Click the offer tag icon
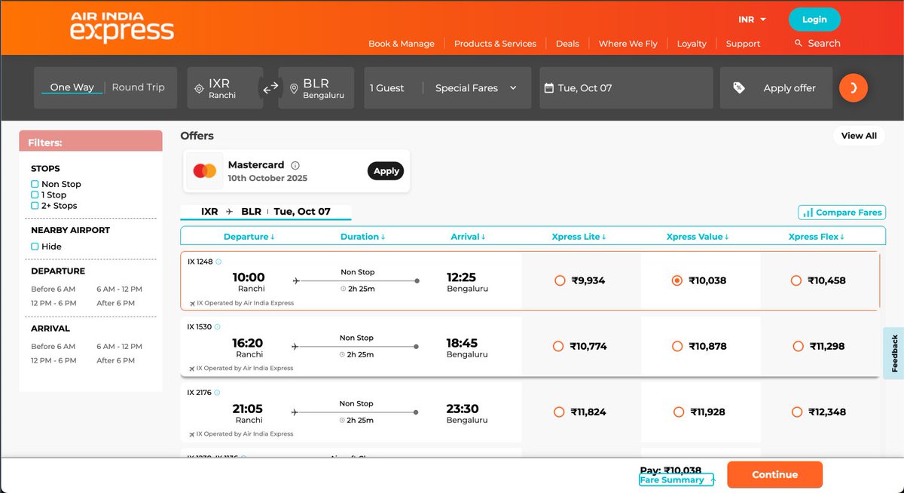The height and width of the screenshot is (493, 904). (739, 87)
